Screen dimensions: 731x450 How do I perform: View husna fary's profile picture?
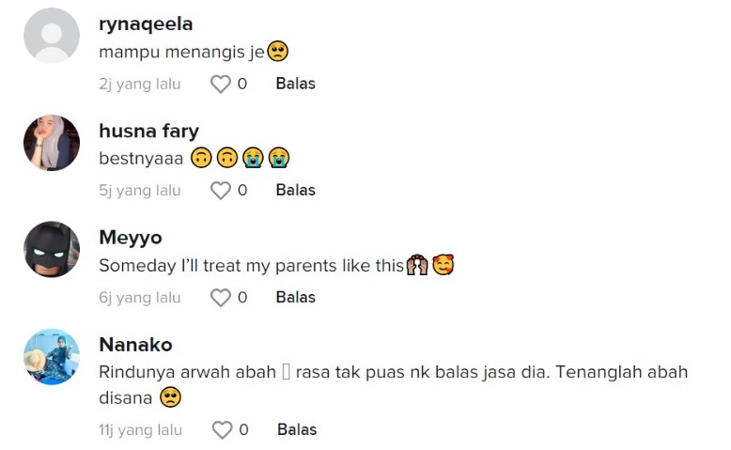(52, 143)
